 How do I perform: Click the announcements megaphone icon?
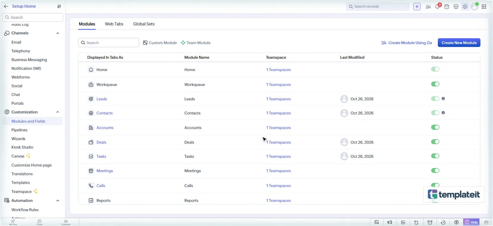coord(390,222)
